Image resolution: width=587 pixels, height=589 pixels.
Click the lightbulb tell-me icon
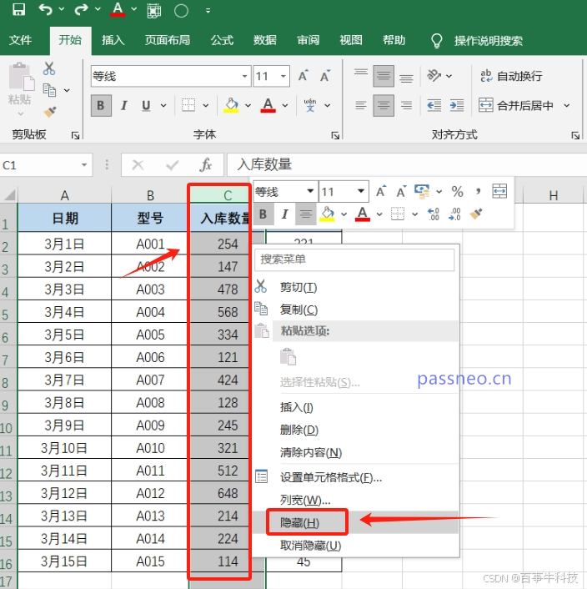(x=436, y=41)
